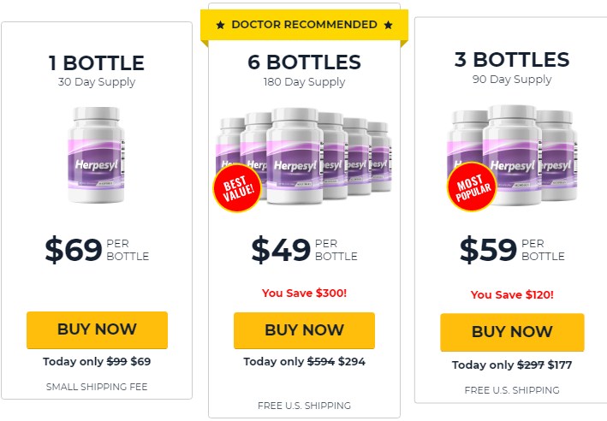607x421 pixels.
Task: Click the single Herpesyl bottle image
Action: pyautogui.click(x=97, y=155)
